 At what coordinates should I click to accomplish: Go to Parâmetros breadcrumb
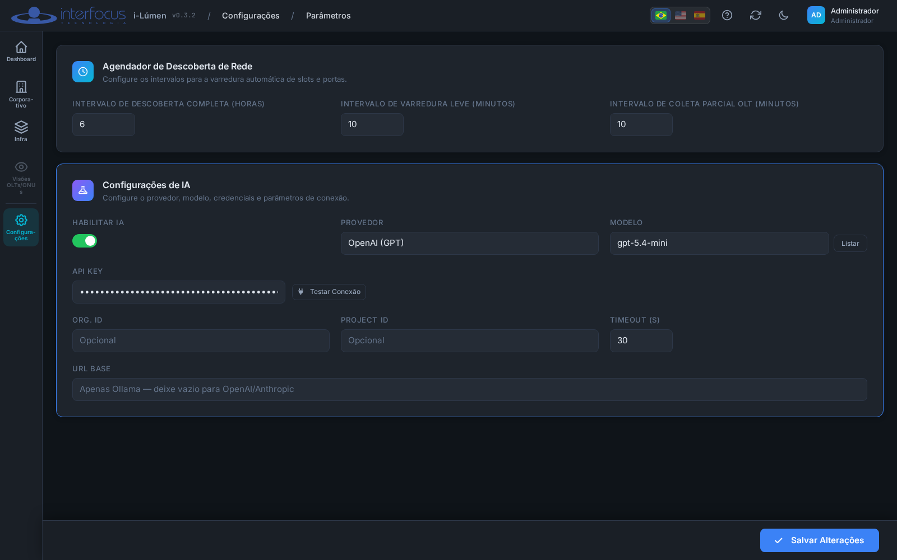point(329,16)
